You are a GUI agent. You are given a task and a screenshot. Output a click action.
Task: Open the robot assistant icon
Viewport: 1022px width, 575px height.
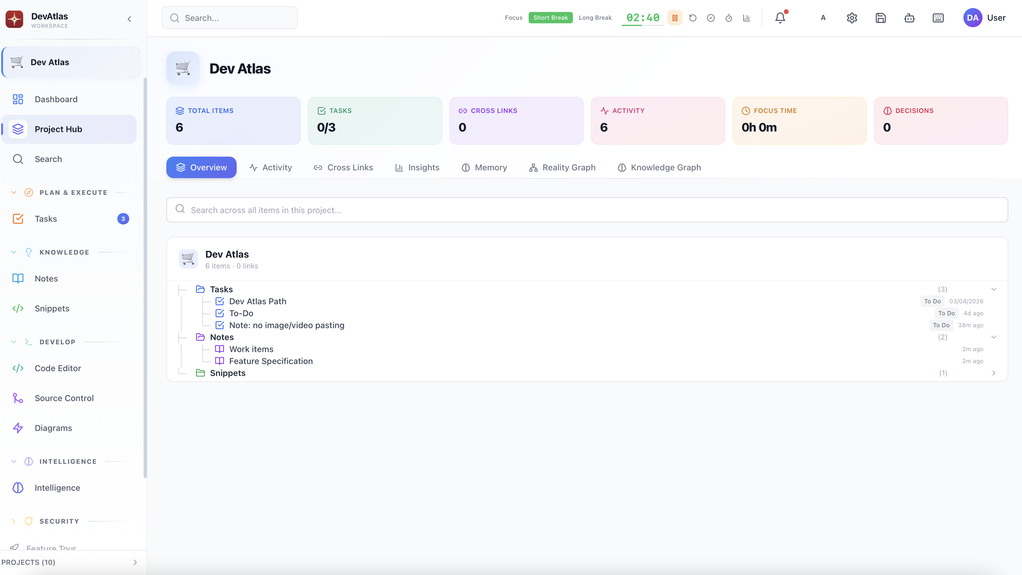click(x=909, y=18)
